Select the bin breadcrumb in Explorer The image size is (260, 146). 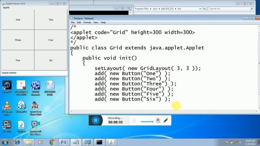(180, 9)
